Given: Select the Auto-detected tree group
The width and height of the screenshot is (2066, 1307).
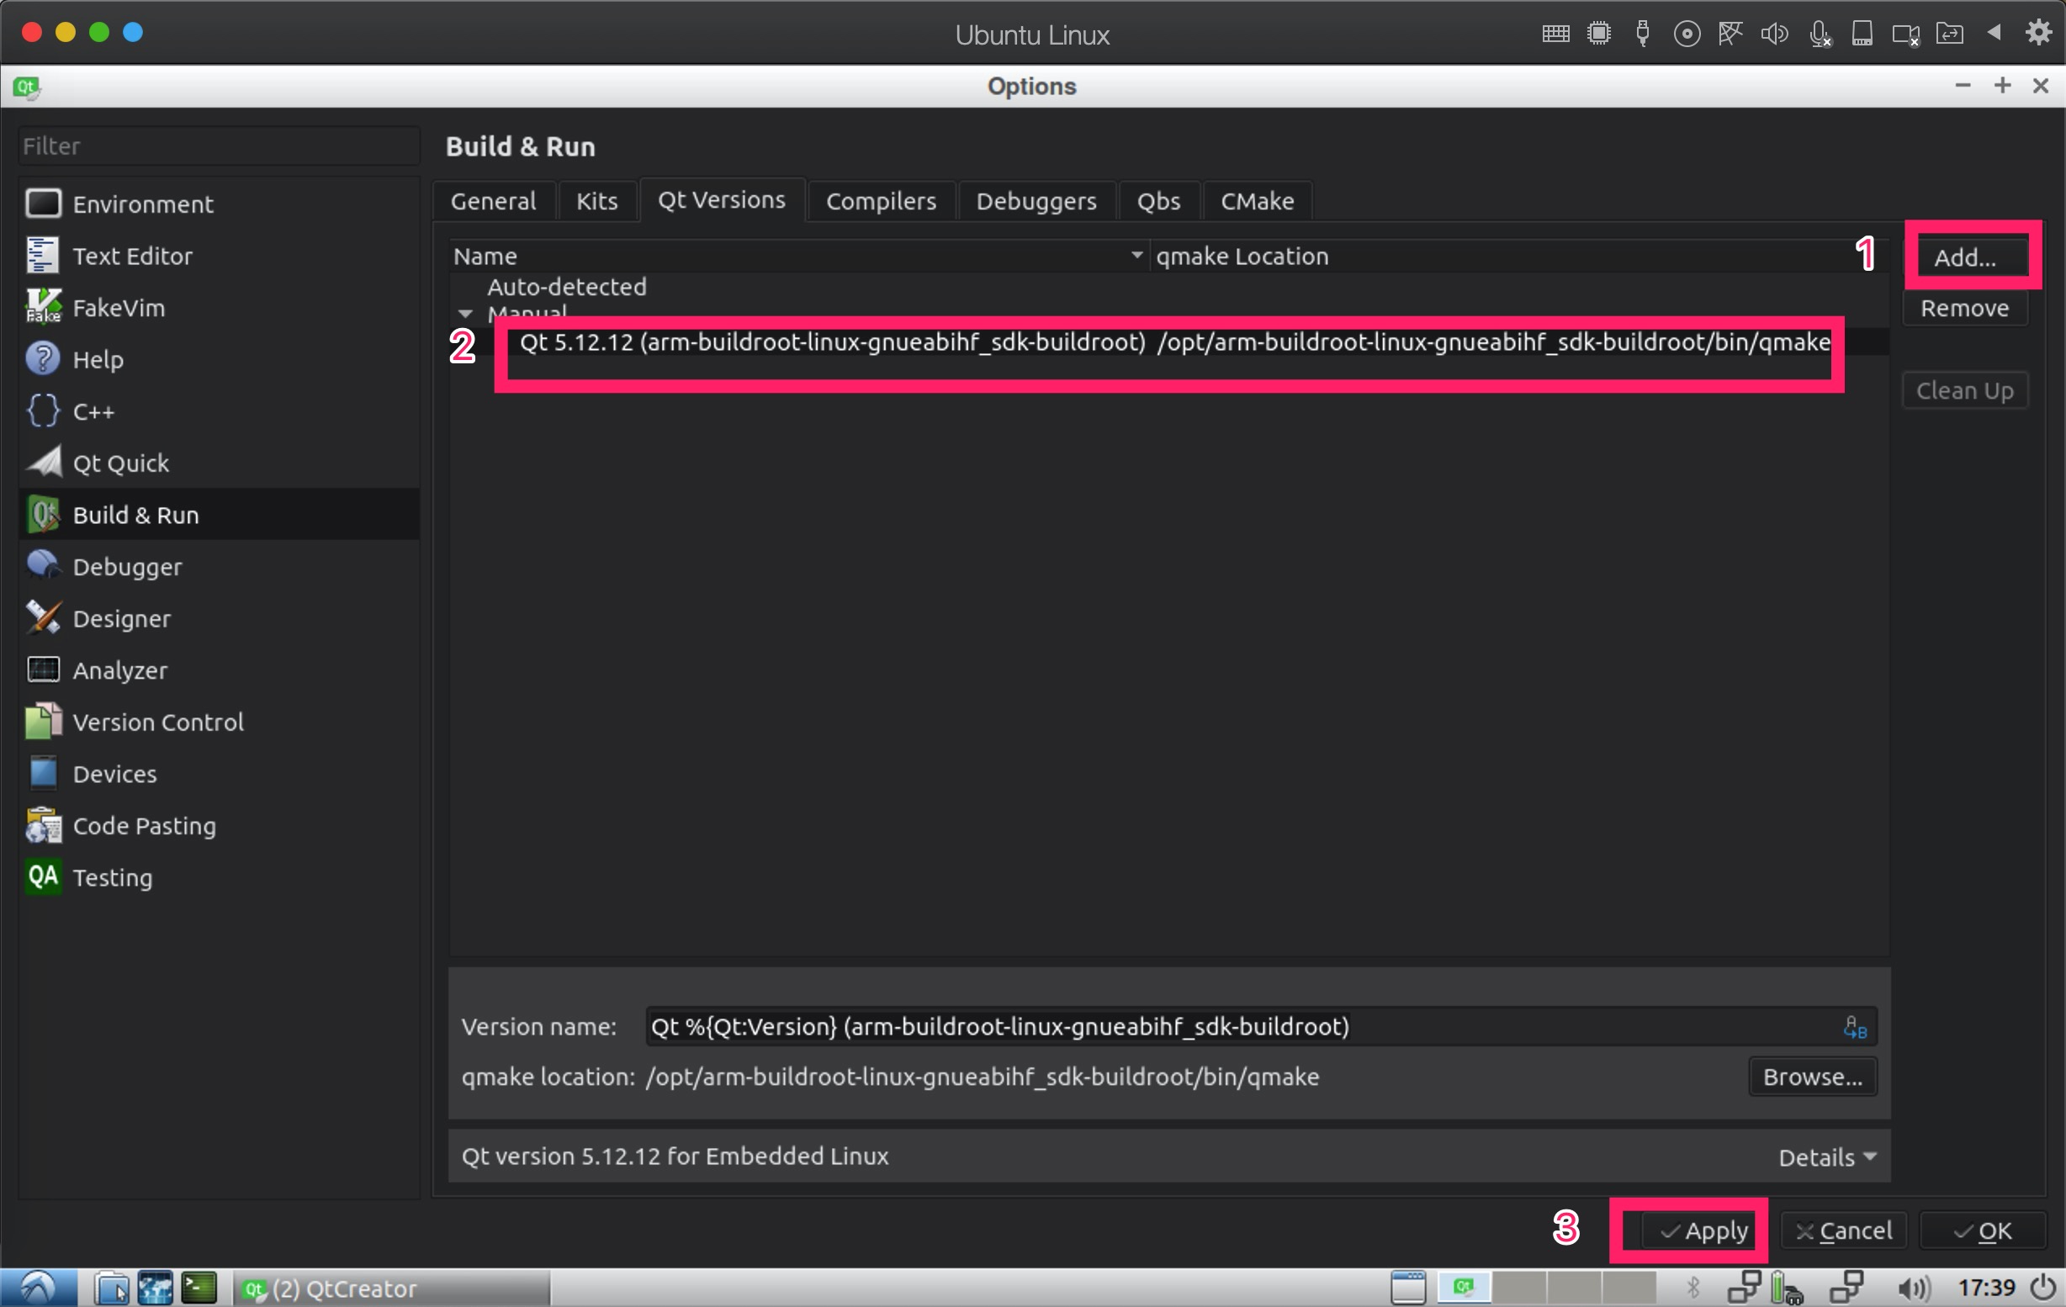Looking at the screenshot, I should (x=567, y=287).
